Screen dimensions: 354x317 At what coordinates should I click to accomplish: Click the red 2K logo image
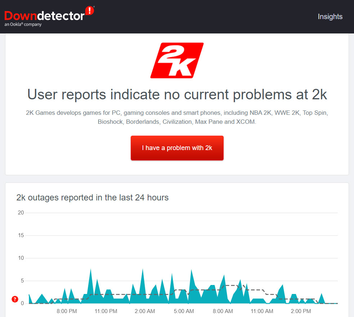pyautogui.click(x=177, y=60)
